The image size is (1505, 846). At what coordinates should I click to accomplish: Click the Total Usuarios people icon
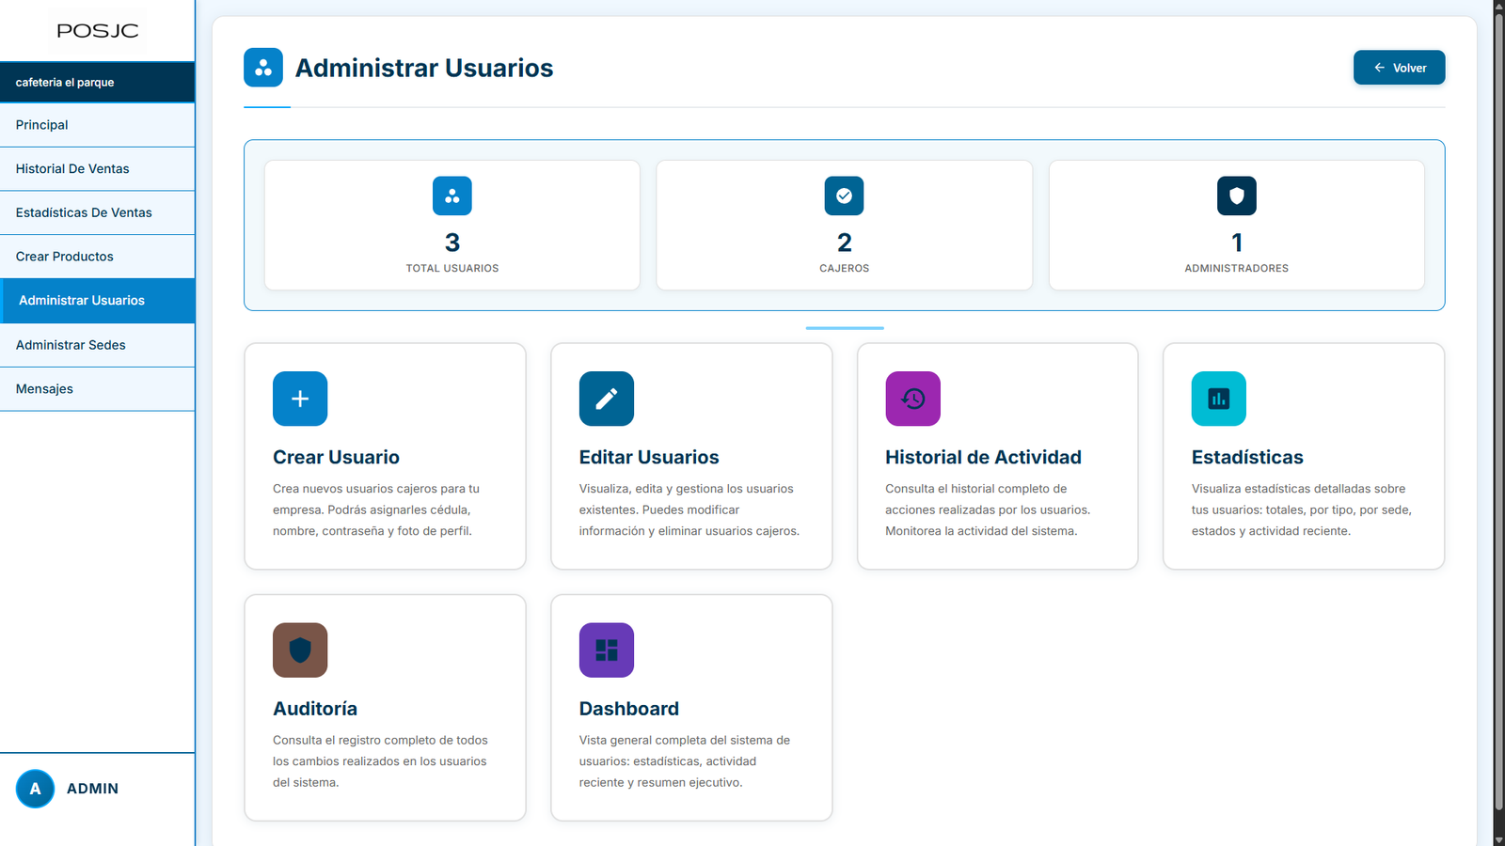(x=452, y=196)
